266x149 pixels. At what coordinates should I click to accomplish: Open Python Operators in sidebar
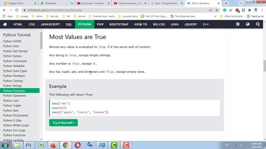15,96
